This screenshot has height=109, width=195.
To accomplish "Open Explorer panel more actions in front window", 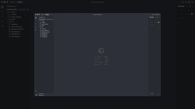I will pyautogui.click(x=52, y=17).
